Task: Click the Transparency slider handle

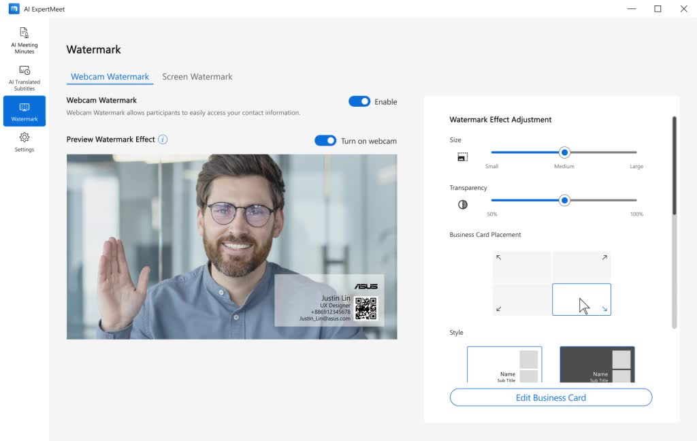Action: 564,200
